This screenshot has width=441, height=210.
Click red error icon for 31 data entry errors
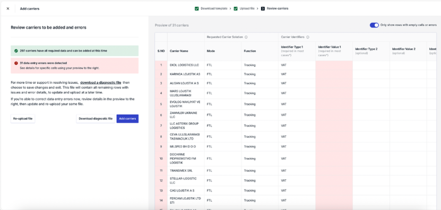[x=16, y=63]
